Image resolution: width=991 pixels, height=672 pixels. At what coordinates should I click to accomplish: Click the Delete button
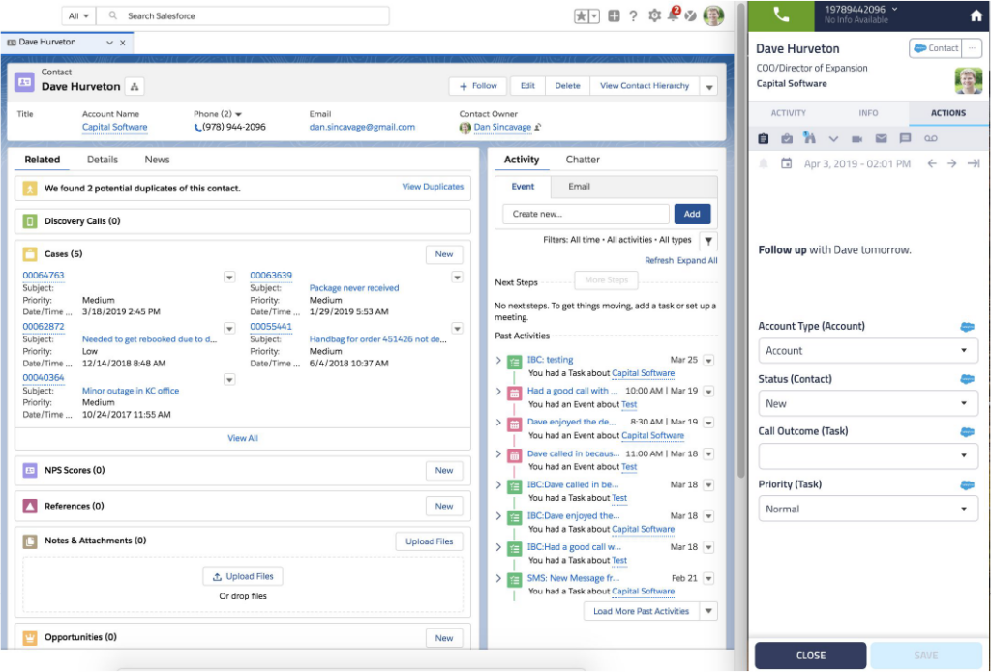pos(567,86)
